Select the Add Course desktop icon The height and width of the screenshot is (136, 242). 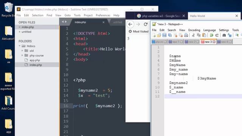tap(8, 103)
